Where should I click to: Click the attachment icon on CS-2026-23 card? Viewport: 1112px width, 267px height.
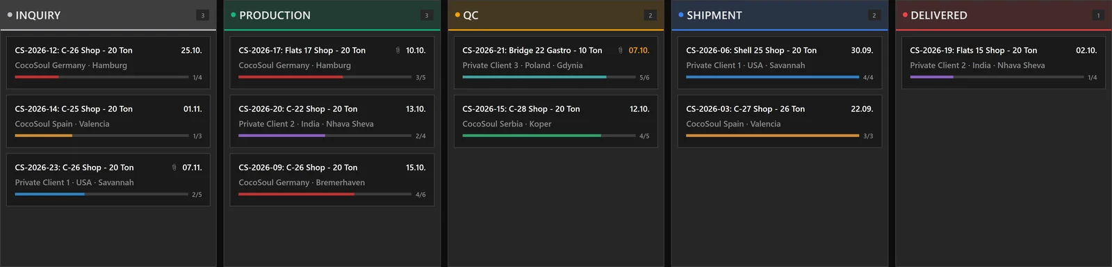tap(174, 168)
